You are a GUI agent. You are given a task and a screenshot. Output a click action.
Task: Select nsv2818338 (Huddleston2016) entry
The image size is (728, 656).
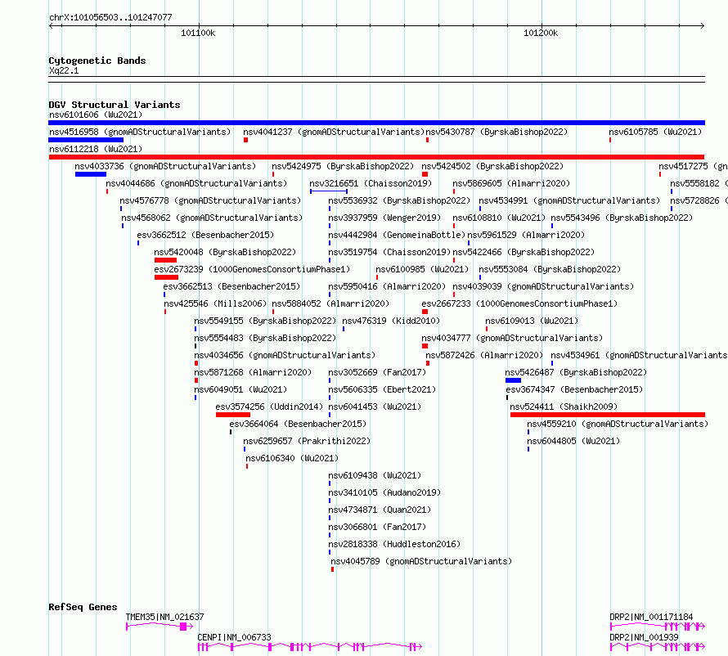[394, 544]
